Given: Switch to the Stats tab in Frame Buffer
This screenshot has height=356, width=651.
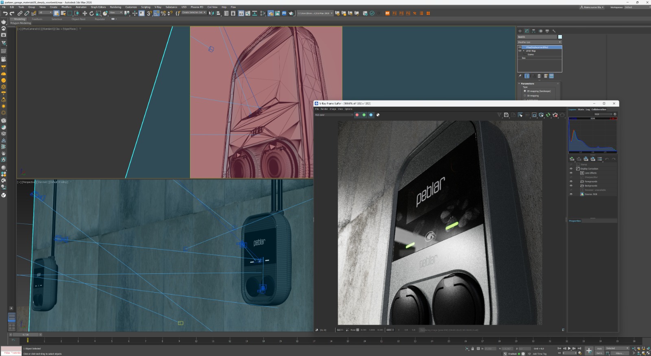Looking at the screenshot, I should click(581, 109).
